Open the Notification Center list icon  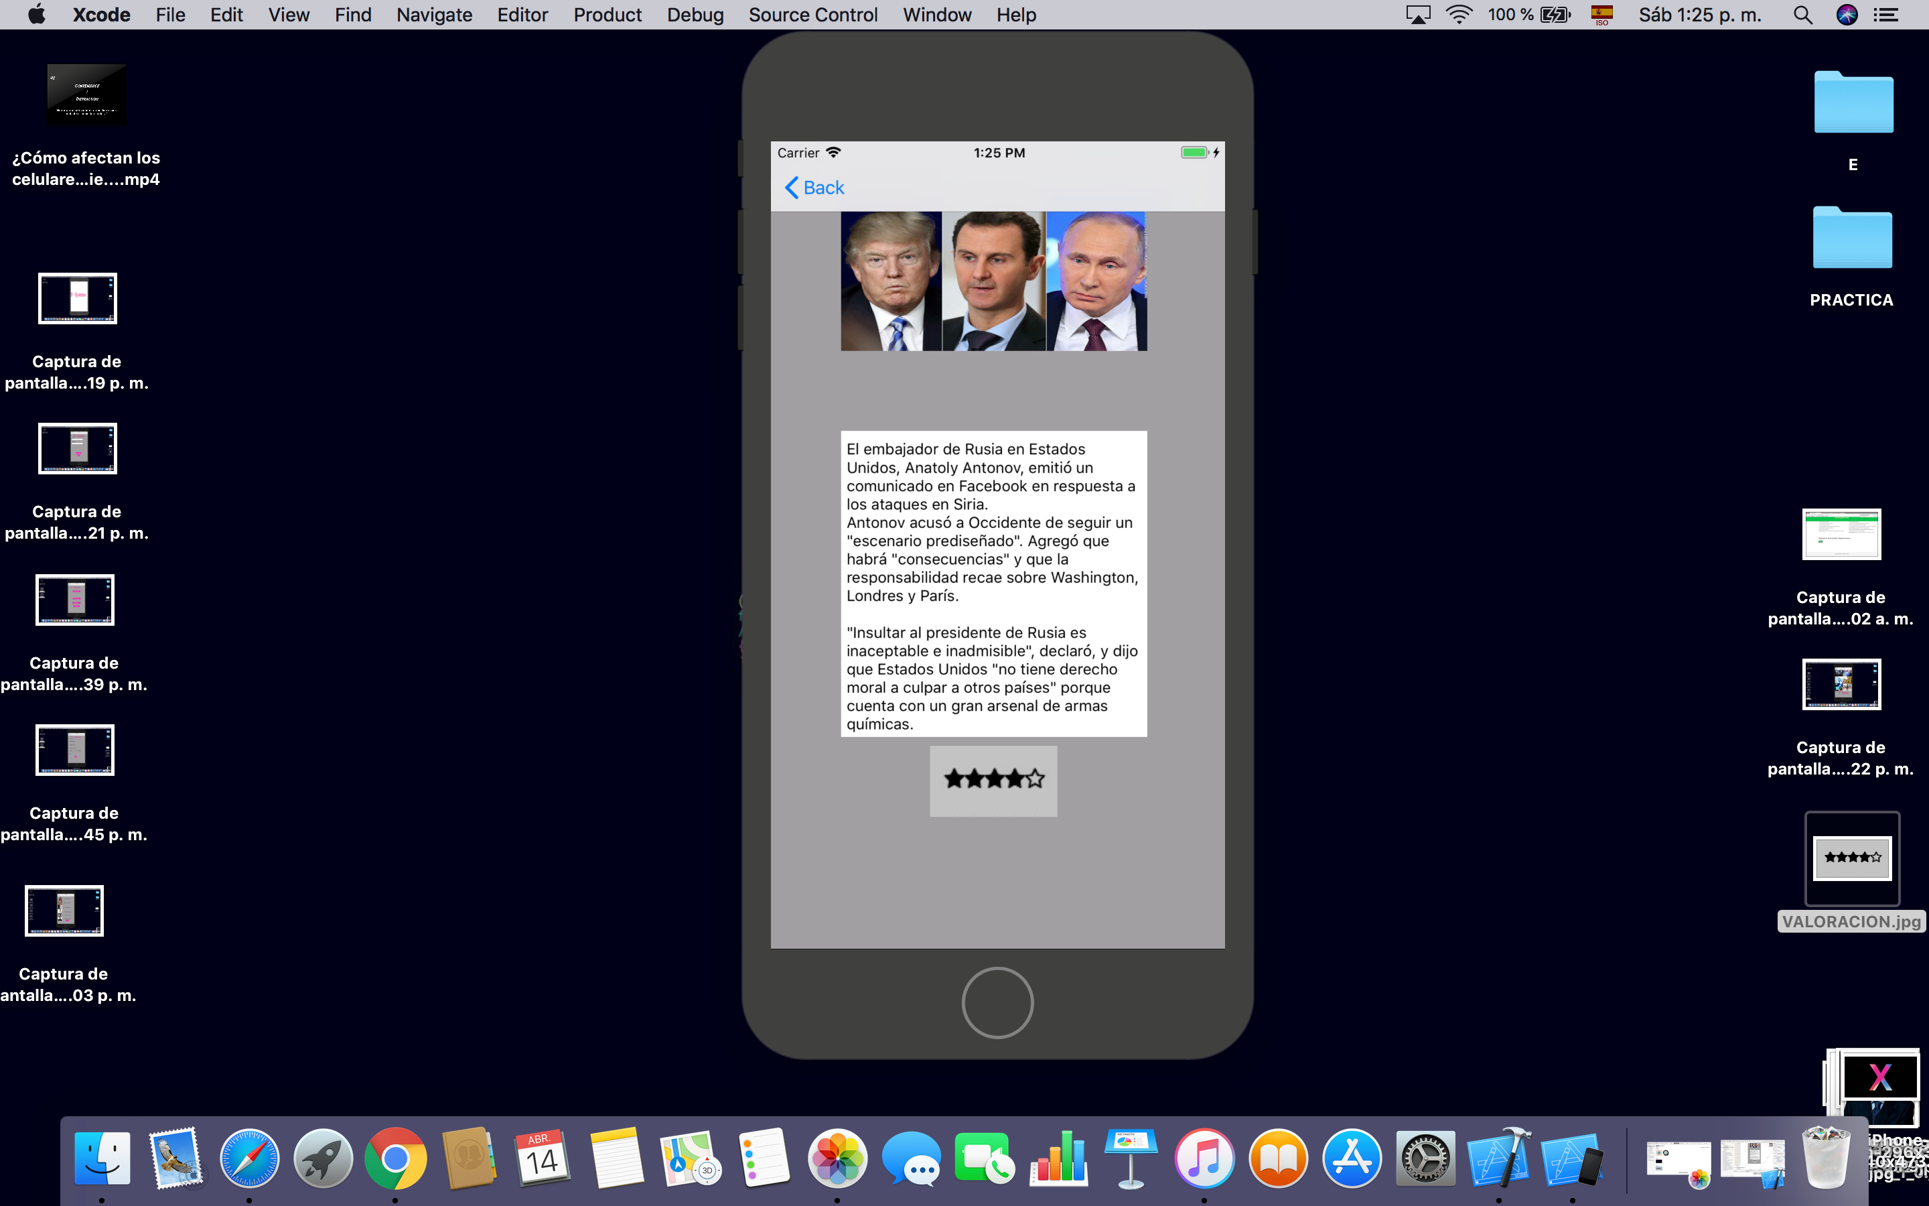(x=1886, y=15)
